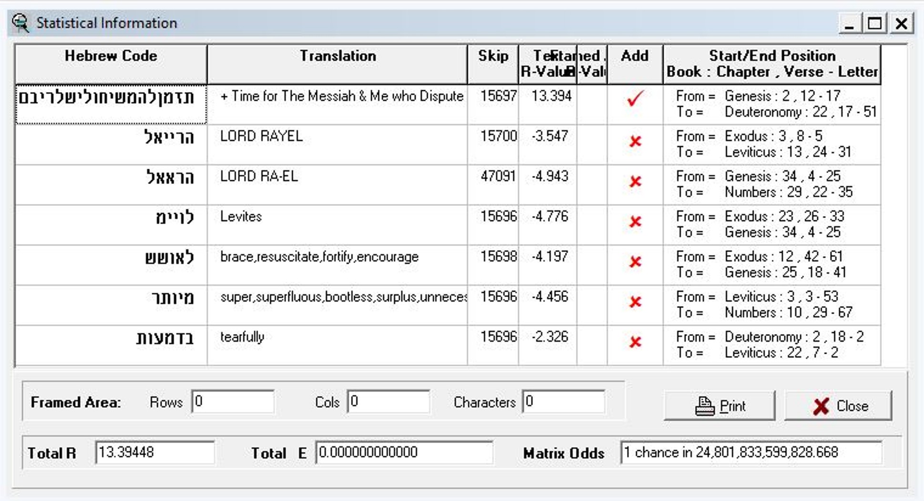The width and height of the screenshot is (924, 501).
Task: Click the Statistical Information title bar magnifier icon
Action: pyautogui.click(x=21, y=23)
